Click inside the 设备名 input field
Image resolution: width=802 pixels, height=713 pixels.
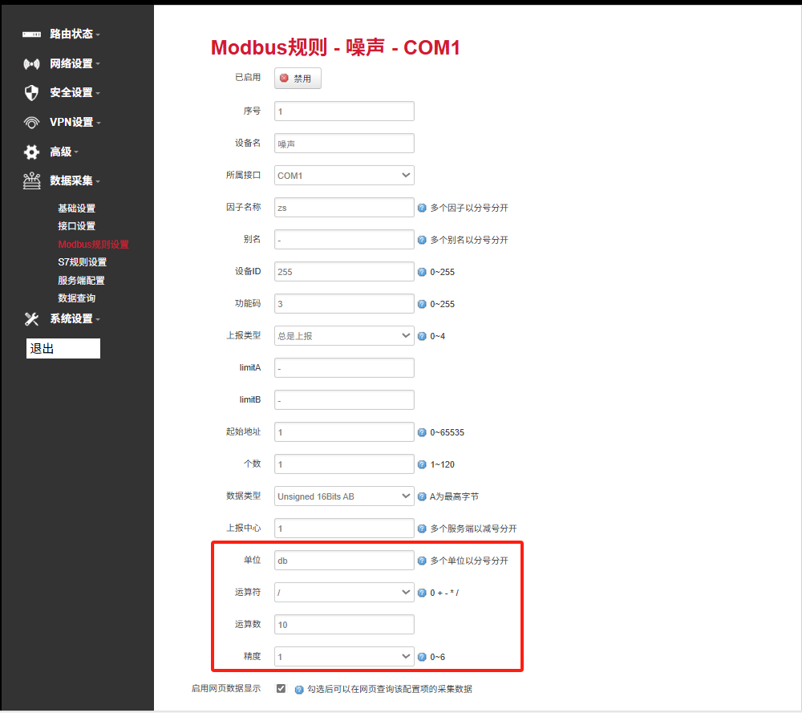[344, 143]
